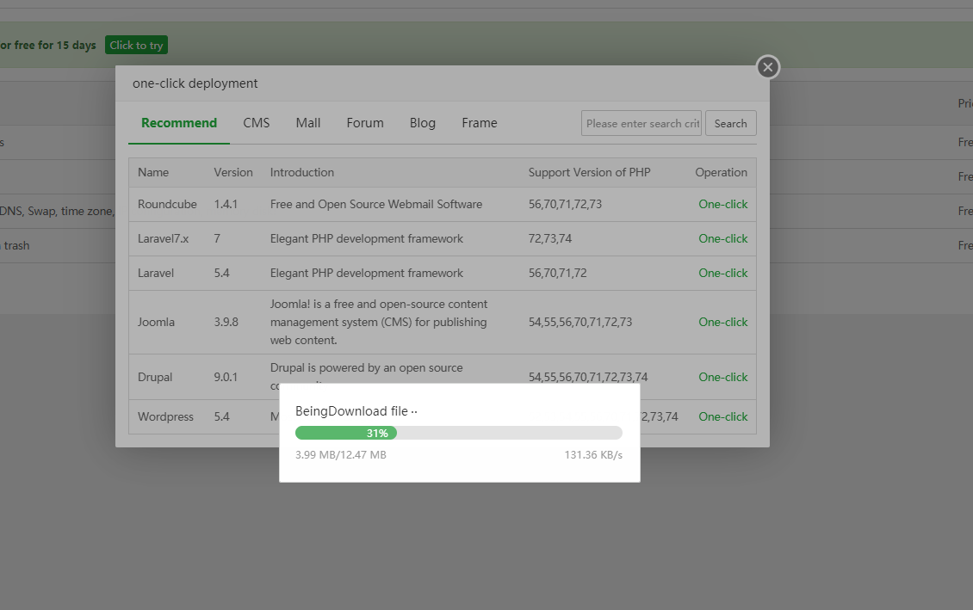Click the Support Version of PHP header
Image resolution: width=973 pixels, height=610 pixels.
tap(590, 172)
